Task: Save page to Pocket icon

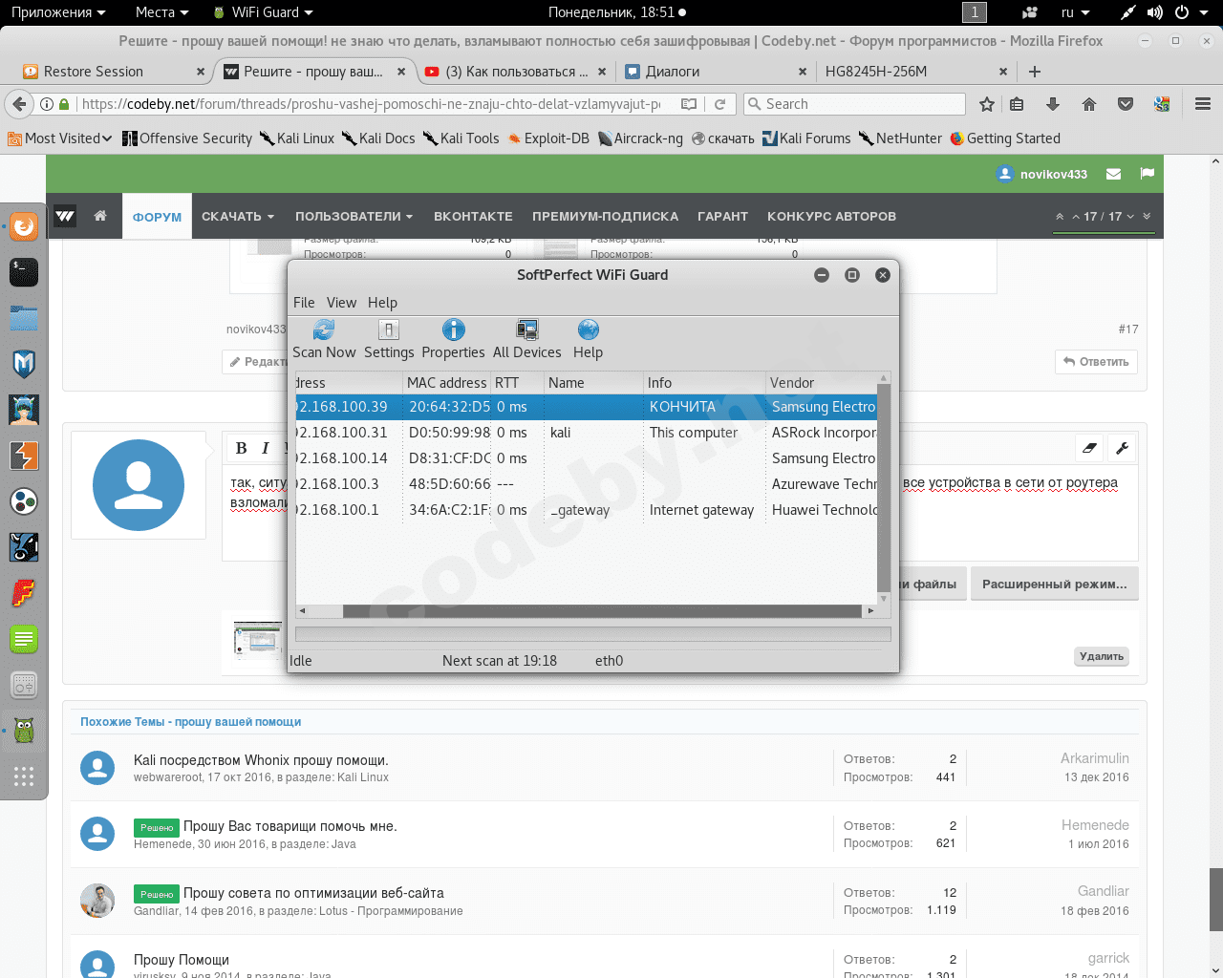Action: pos(1126,104)
